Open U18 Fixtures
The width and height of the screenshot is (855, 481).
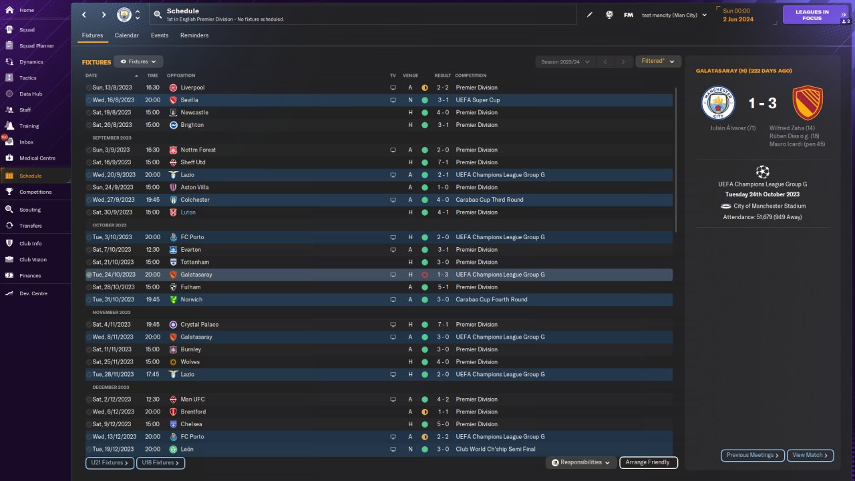[161, 463]
